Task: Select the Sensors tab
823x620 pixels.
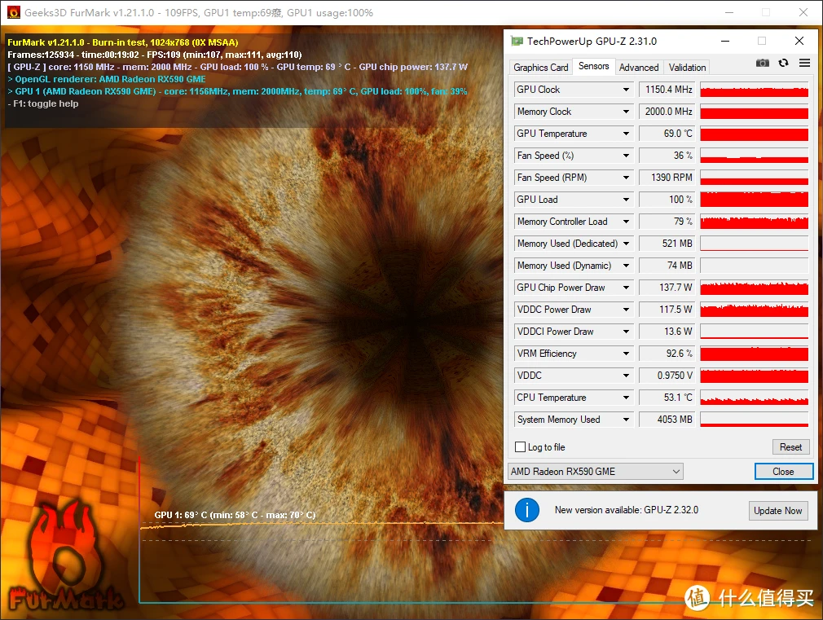Action: click(x=594, y=66)
